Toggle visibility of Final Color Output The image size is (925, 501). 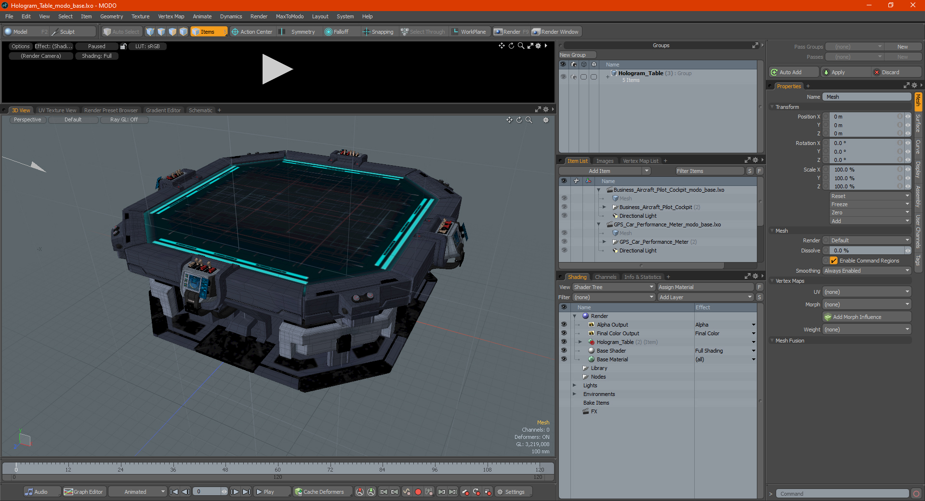point(564,333)
